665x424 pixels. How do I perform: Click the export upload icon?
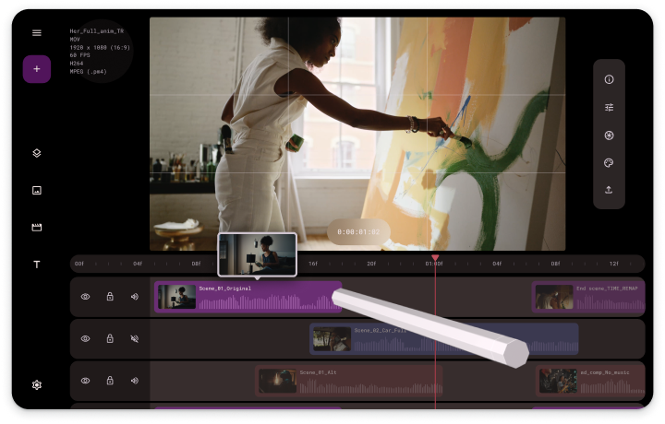(609, 190)
